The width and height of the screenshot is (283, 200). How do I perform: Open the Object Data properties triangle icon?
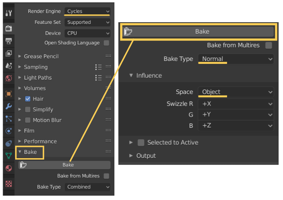9,156
